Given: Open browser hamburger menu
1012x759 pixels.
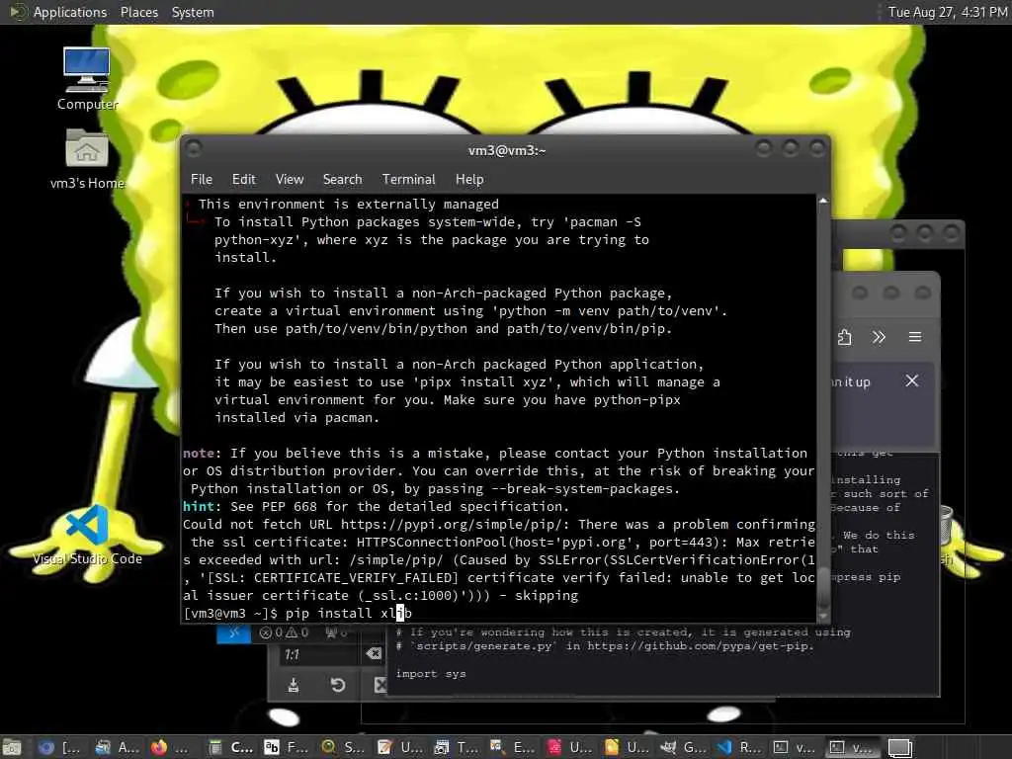Looking at the screenshot, I should tap(914, 337).
